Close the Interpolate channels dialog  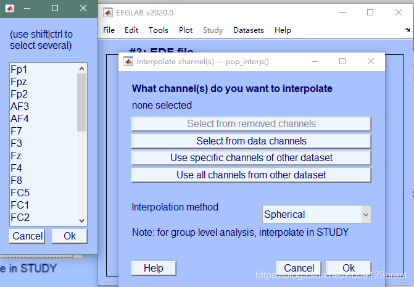click(371, 61)
